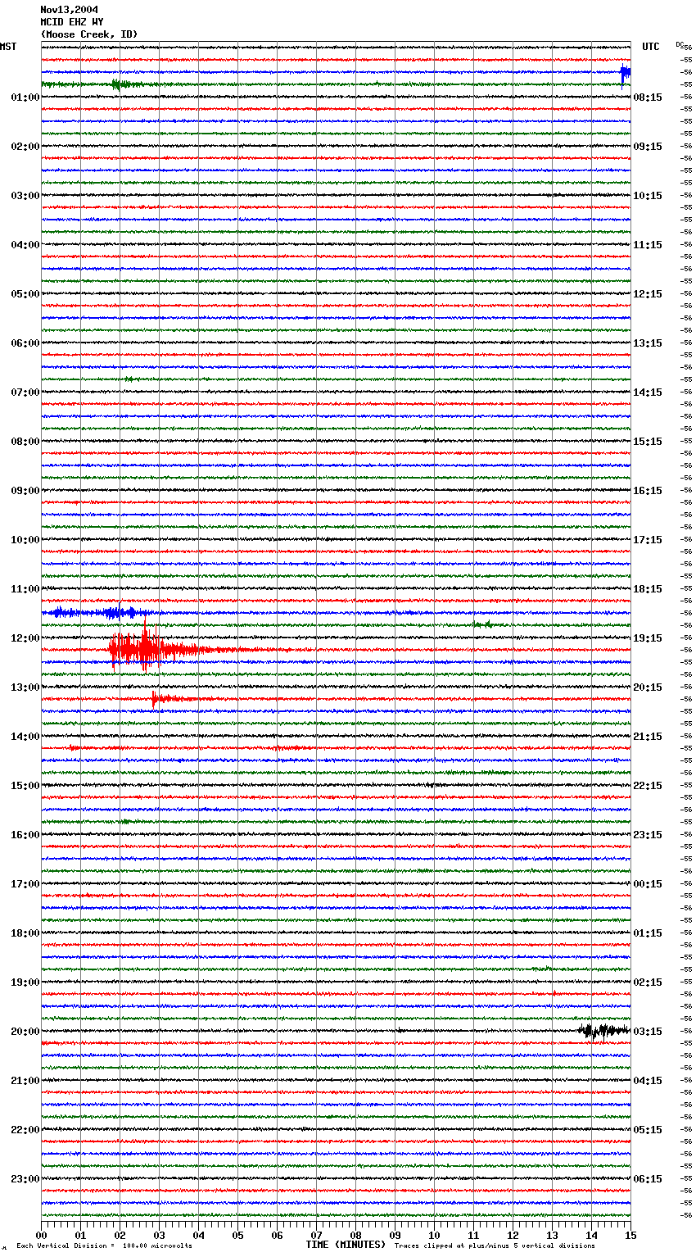Select the 14:00 MST time label
696x1257 pixels.
(x=25, y=737)
